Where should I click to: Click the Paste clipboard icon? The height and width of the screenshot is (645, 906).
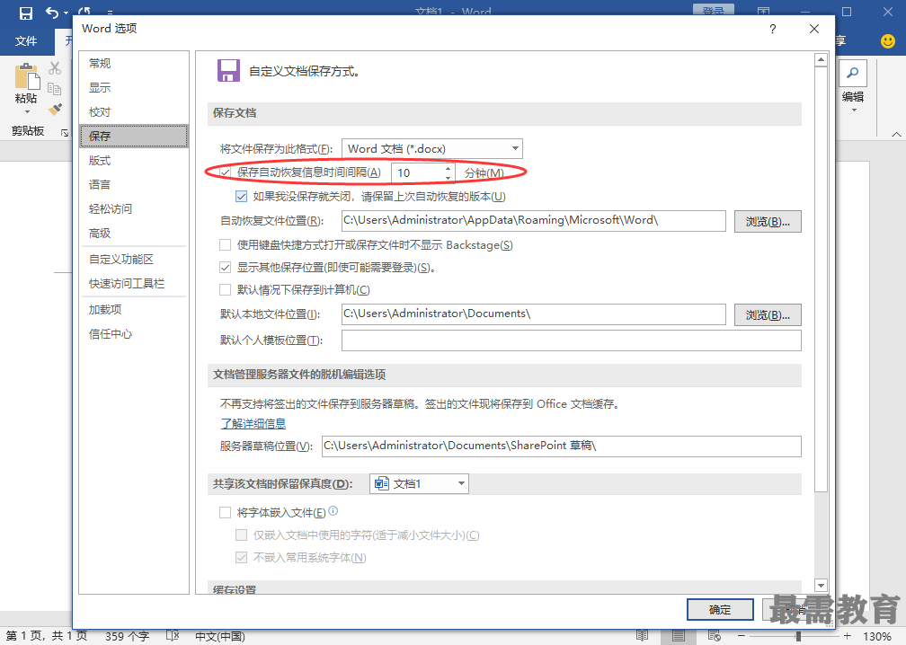tap(27, 76)
